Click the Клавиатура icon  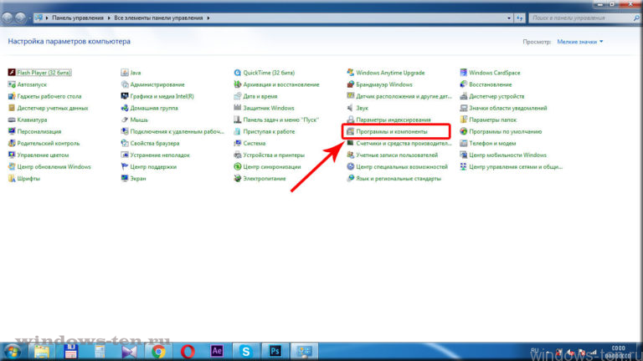[x=12, y=120]
